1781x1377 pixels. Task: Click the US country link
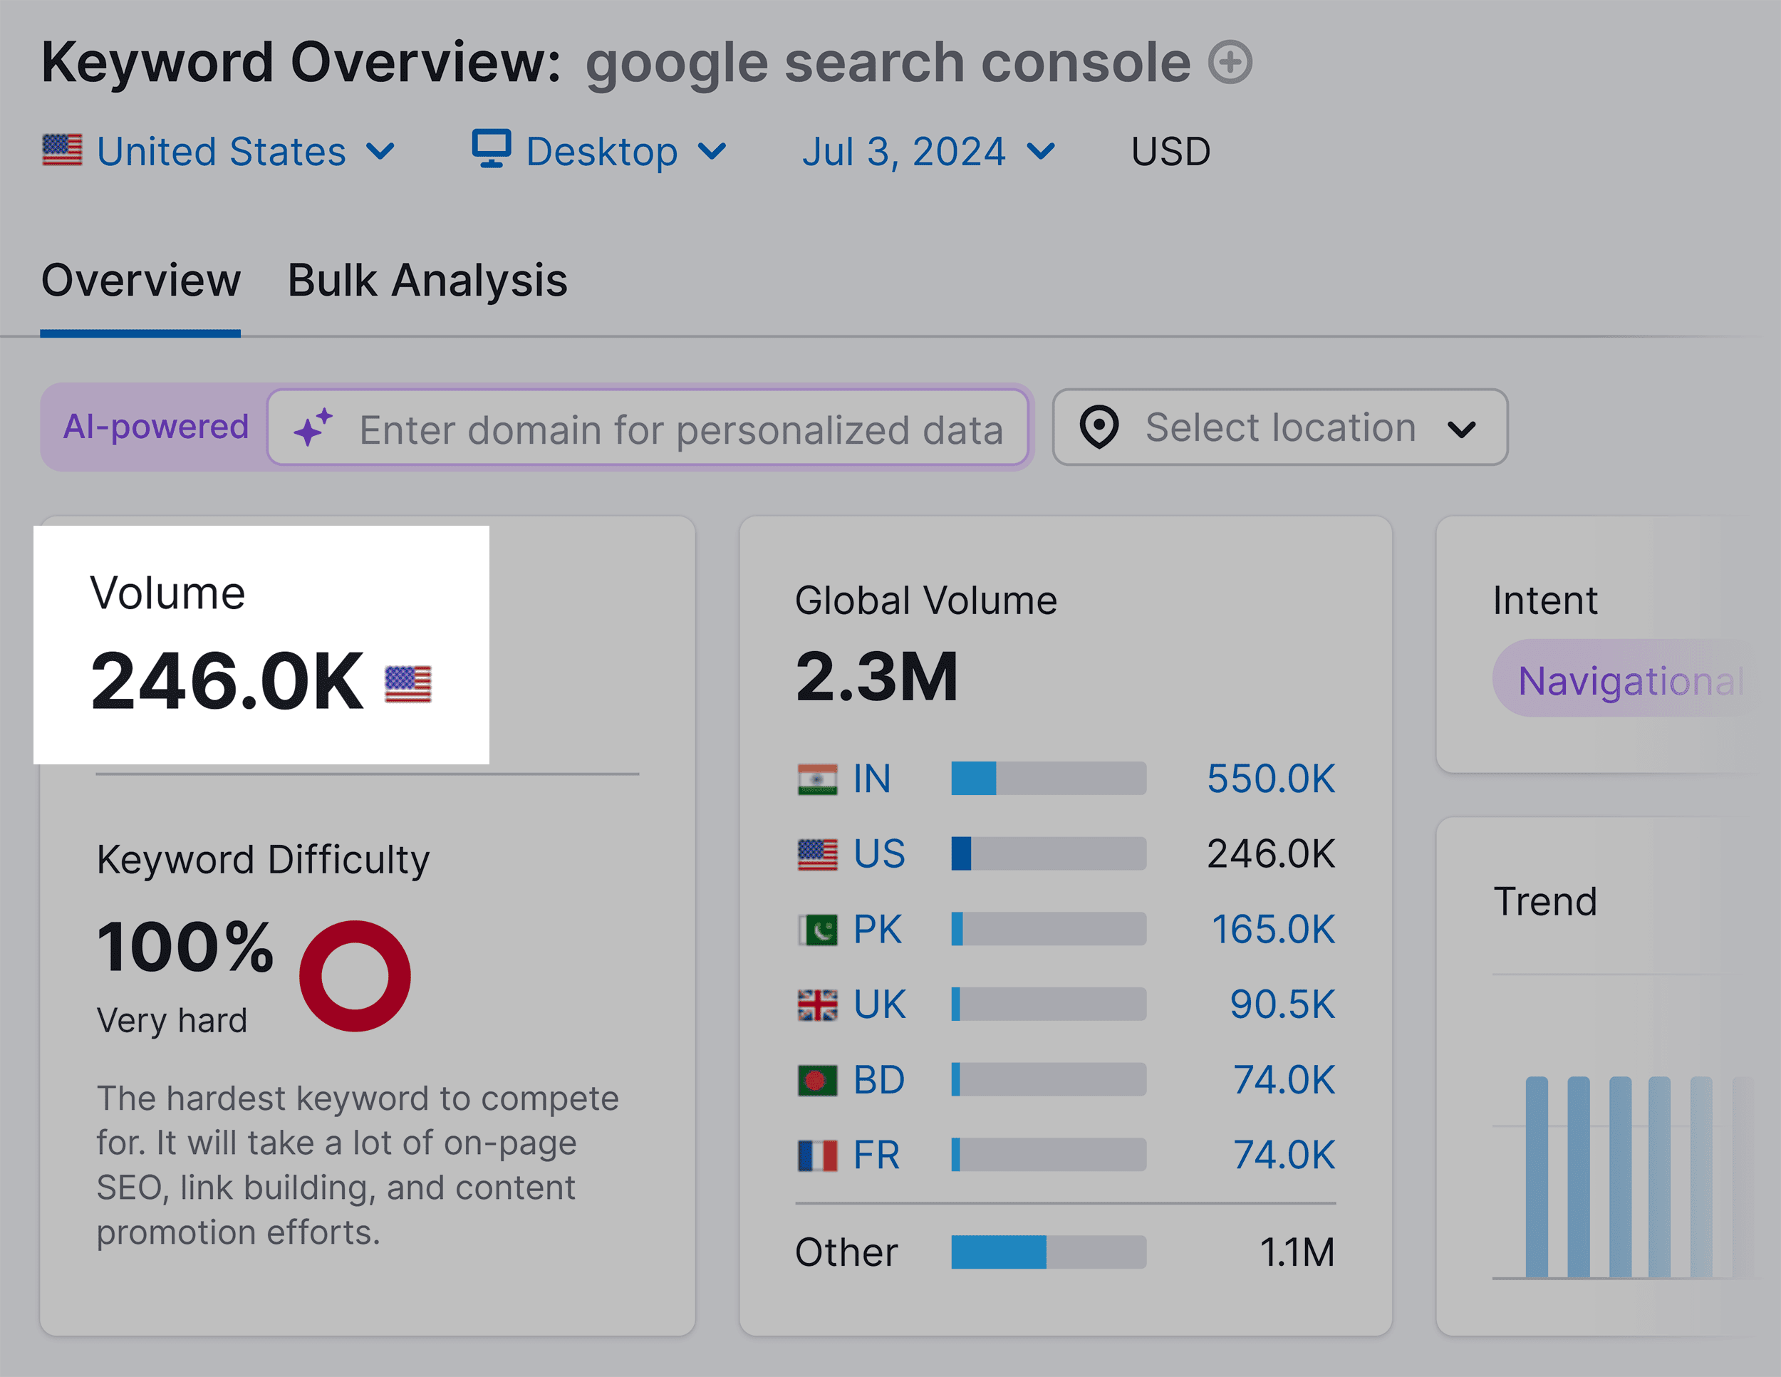click(879, 854)
